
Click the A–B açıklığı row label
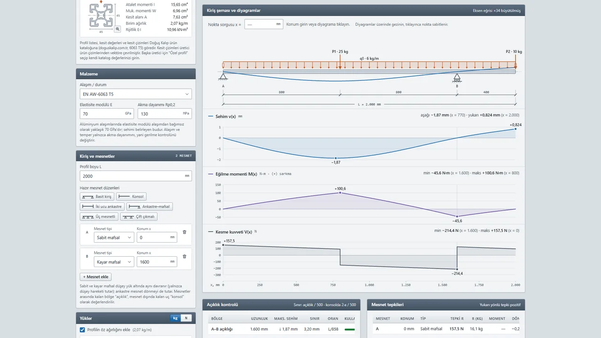click(x=222, y=329)
